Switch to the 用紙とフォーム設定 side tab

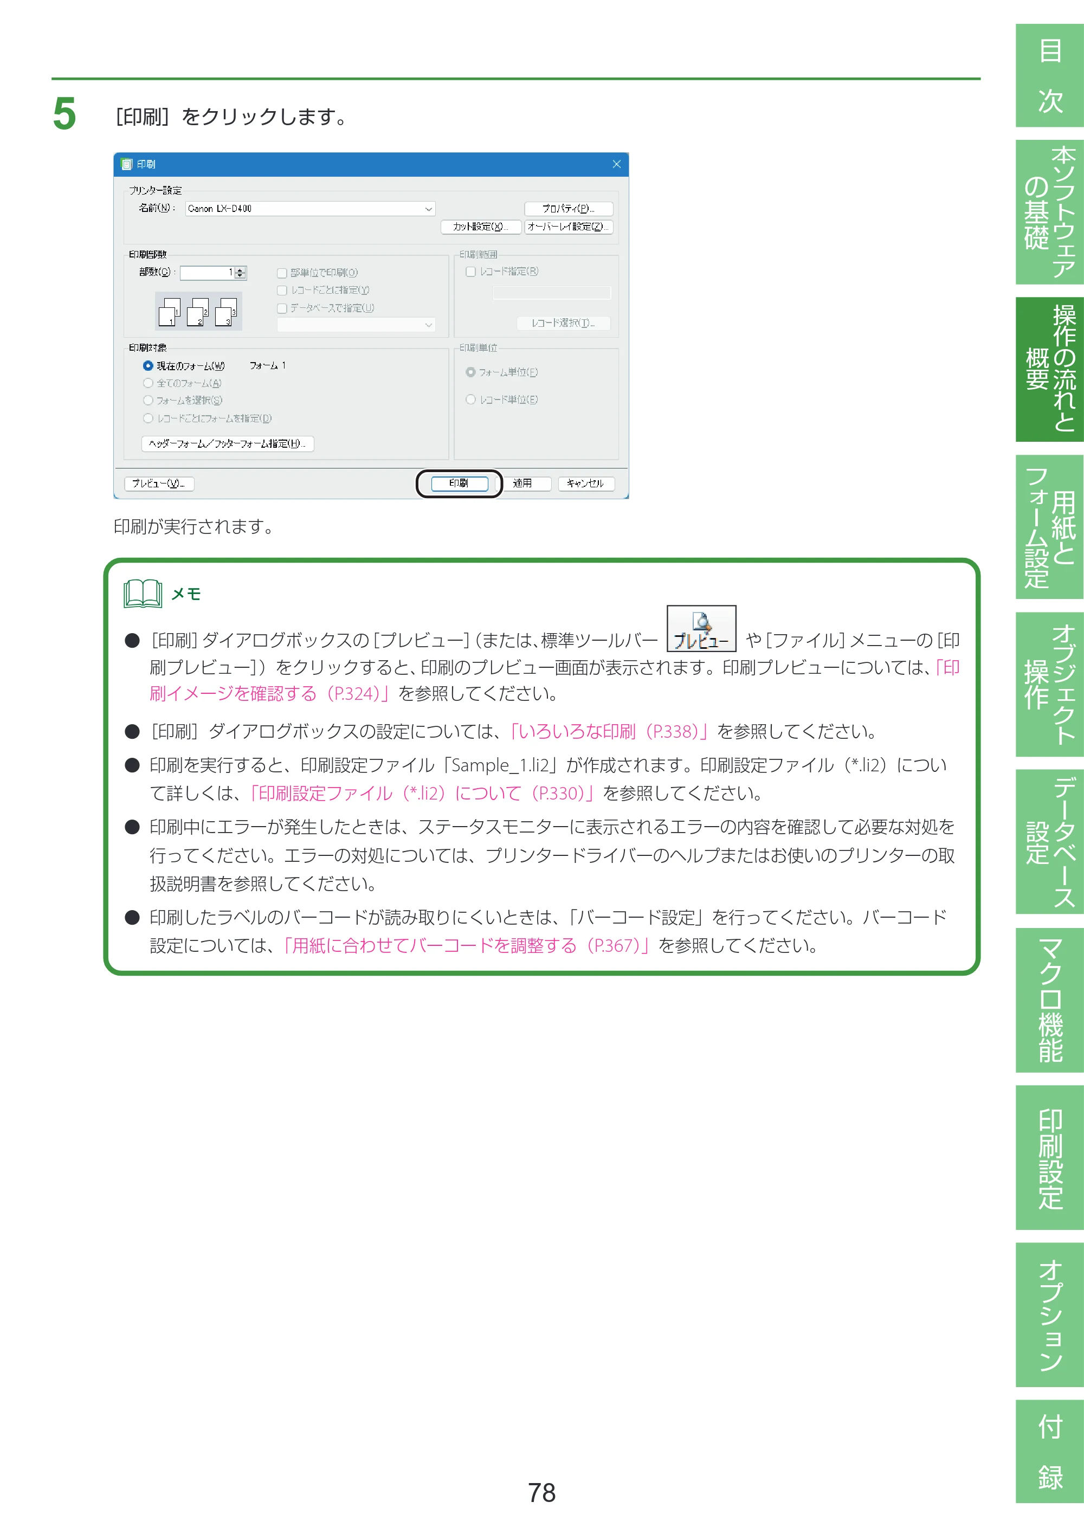pos(1049,527)
